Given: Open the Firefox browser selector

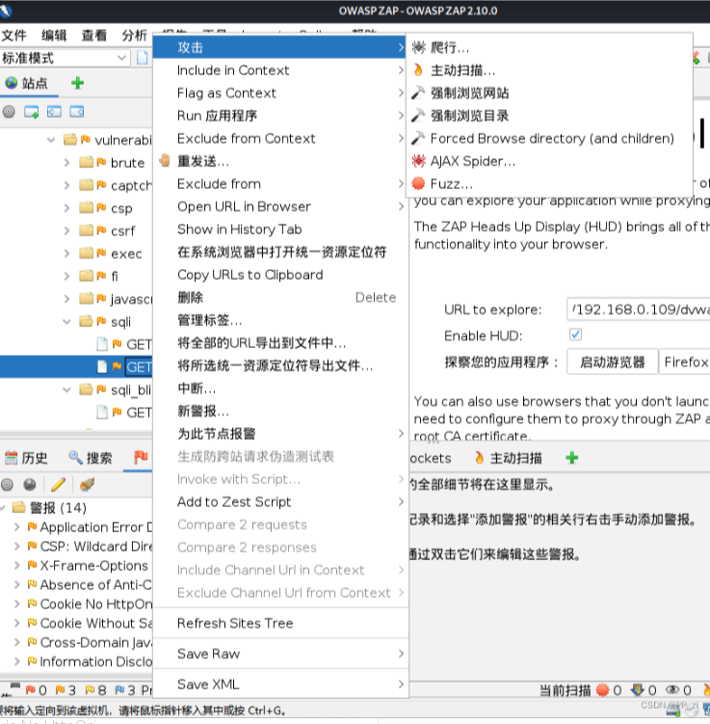Looking at the screenshot, I should 685,362.
